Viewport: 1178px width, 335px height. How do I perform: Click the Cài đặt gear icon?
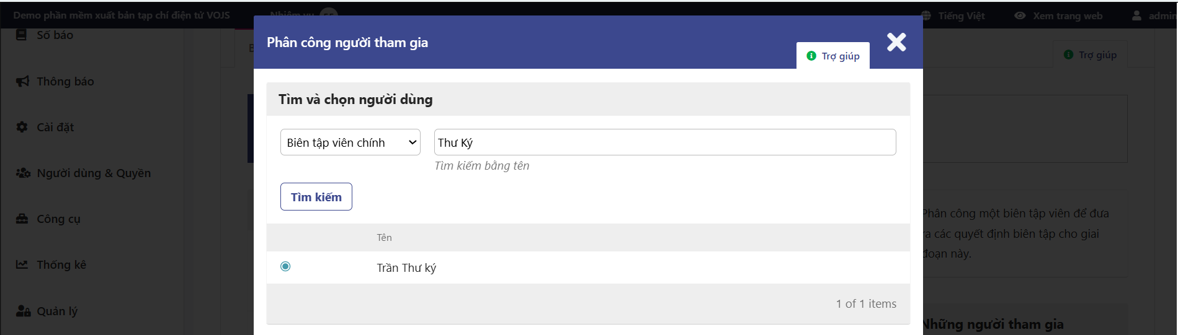(22, 127)
